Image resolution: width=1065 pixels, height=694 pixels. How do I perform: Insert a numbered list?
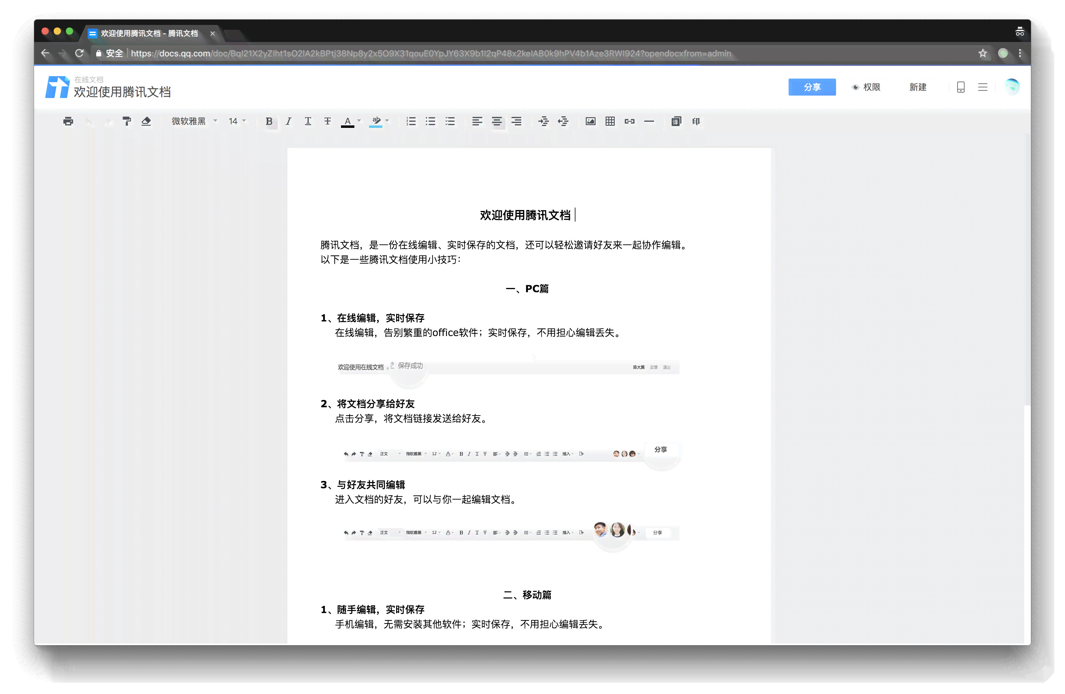[411, 121]
